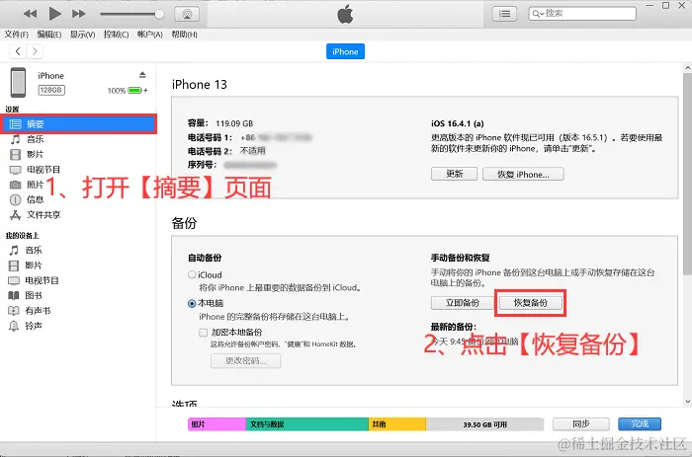The image size is (692, 457).
Task: Click the volume slider knob
Action: (x=159, y=14)
